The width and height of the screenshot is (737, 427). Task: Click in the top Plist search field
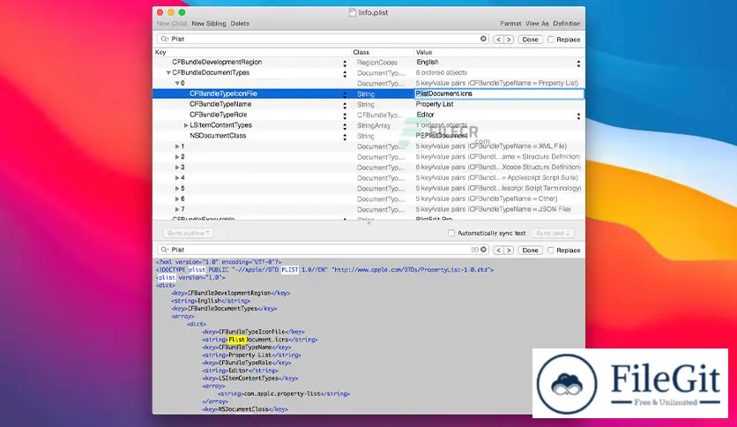click(x=324, y=39)
